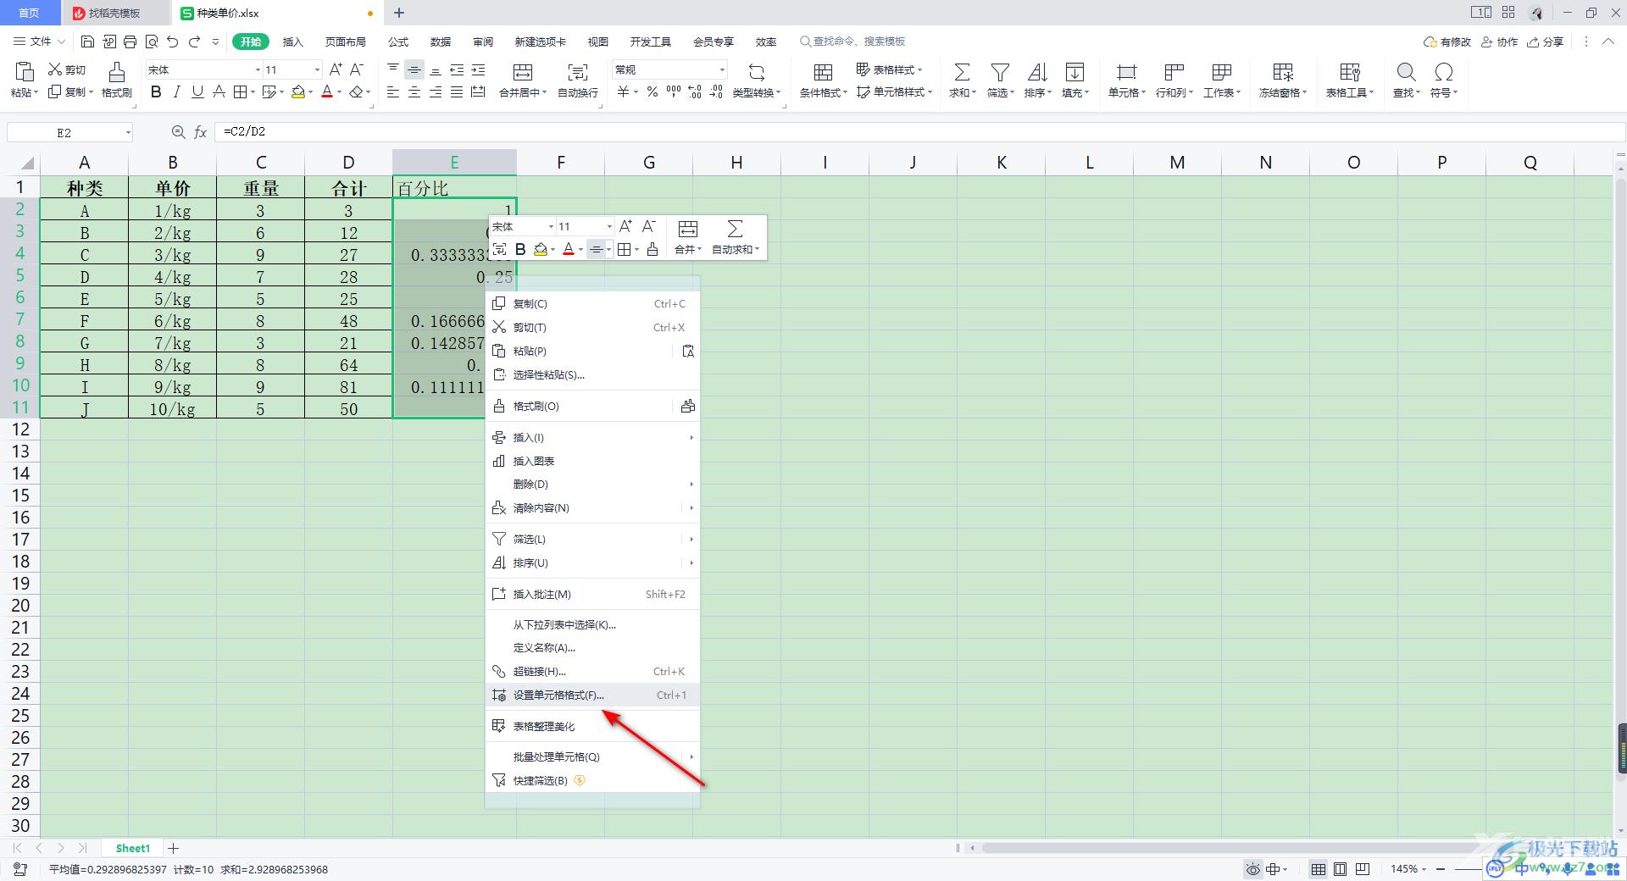
Task: Click the Collaborate (协作) button
Action: click(1499, 42)
